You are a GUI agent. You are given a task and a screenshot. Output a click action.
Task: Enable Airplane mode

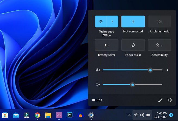click(x=159, y=22)
